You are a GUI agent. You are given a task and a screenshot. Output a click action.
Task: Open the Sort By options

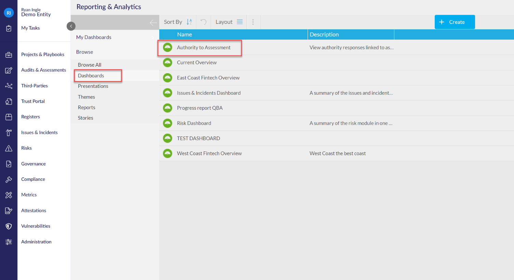pyautogui.click(x=178, y=22)
